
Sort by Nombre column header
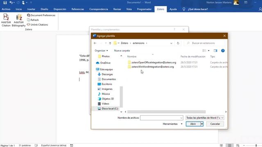[132, 56]
